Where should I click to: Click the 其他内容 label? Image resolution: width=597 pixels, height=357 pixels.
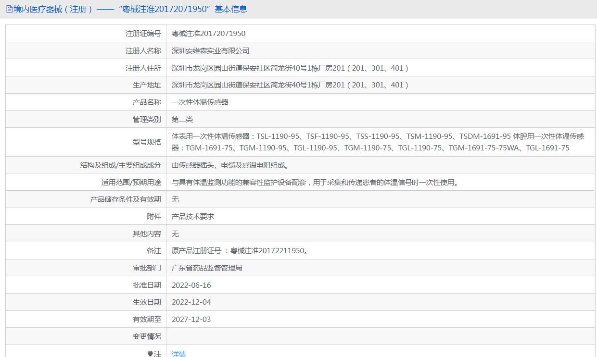pos(147,234)
